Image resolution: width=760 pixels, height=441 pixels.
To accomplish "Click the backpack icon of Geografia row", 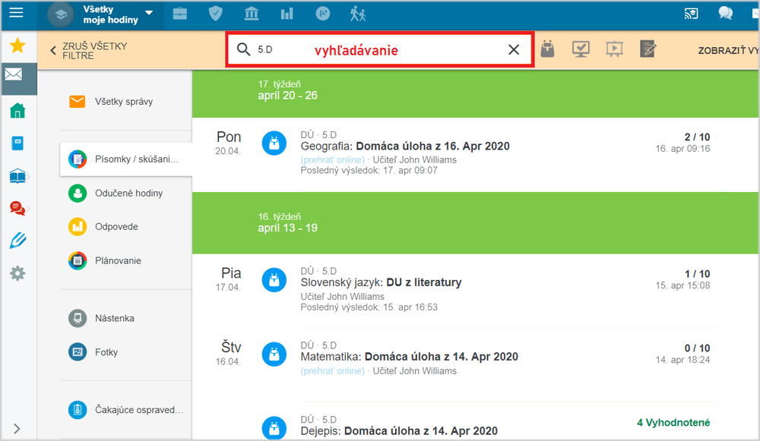I will coord(274,143).
